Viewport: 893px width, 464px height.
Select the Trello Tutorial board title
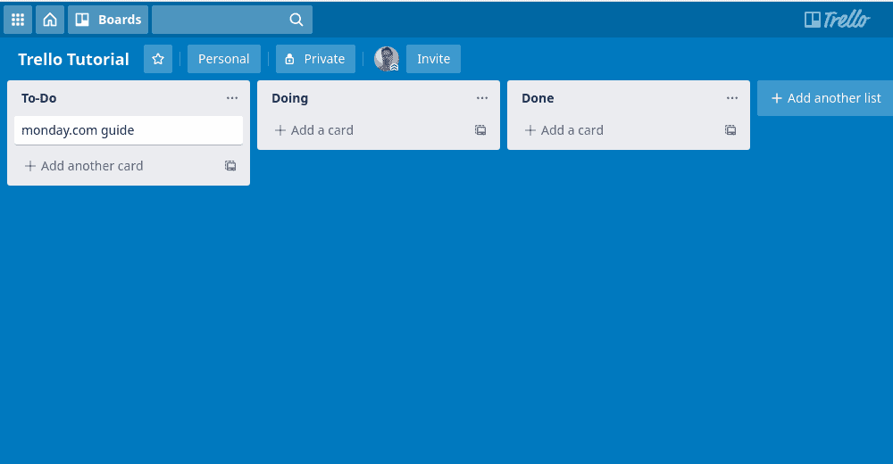point(73,59)
